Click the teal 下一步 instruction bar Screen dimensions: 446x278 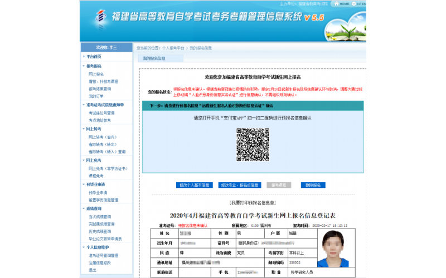pyautogui.click(x=253, y=106)
